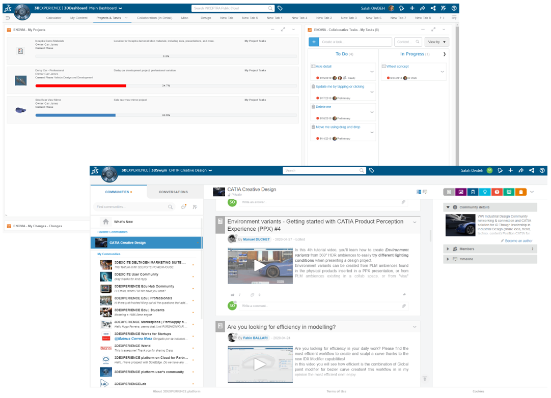Play the Environment variants tutorial video
Viewport: 551px width, 398px height.
click(x=260, y=266)
